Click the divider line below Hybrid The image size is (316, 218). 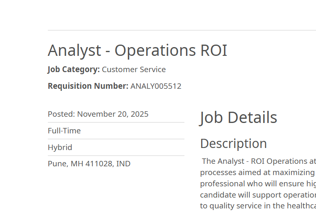(x=116, y=156)
